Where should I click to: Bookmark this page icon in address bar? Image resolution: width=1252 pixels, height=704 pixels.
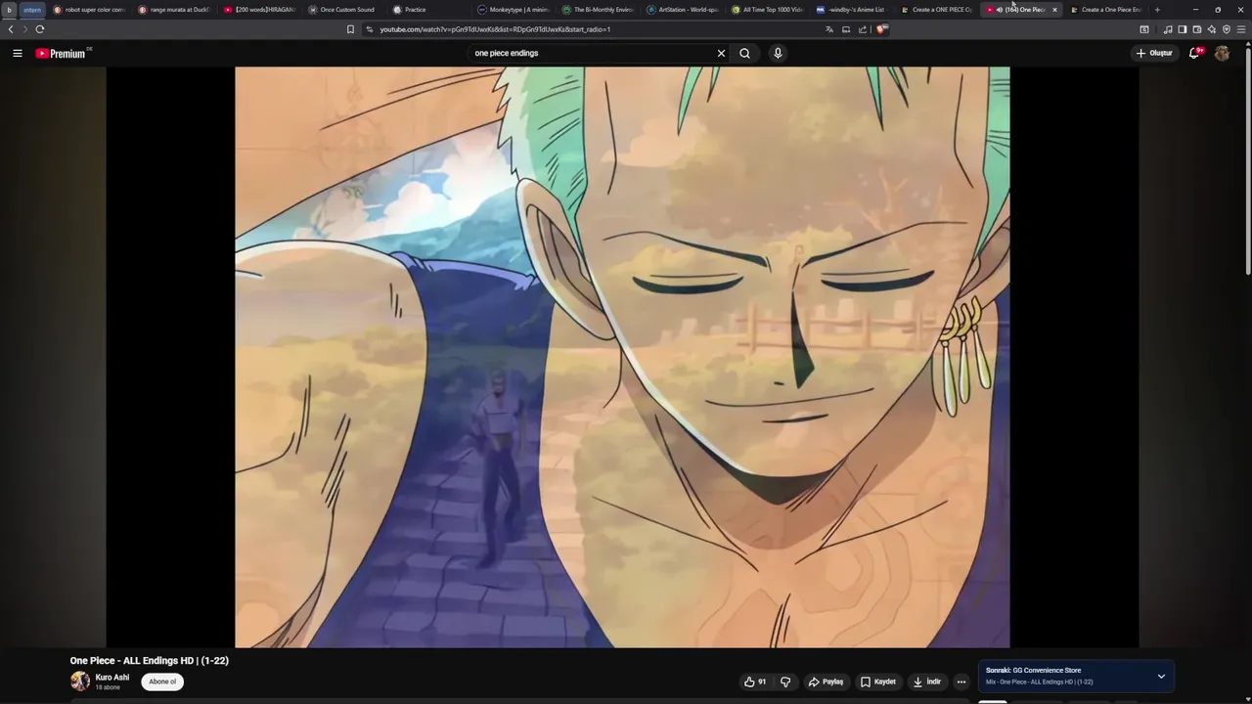(x=350, y=29)
